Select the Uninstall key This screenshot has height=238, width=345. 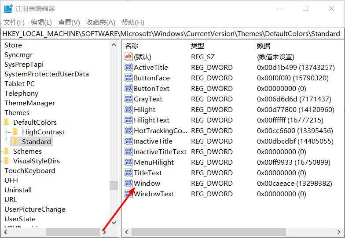pos(18,190)
